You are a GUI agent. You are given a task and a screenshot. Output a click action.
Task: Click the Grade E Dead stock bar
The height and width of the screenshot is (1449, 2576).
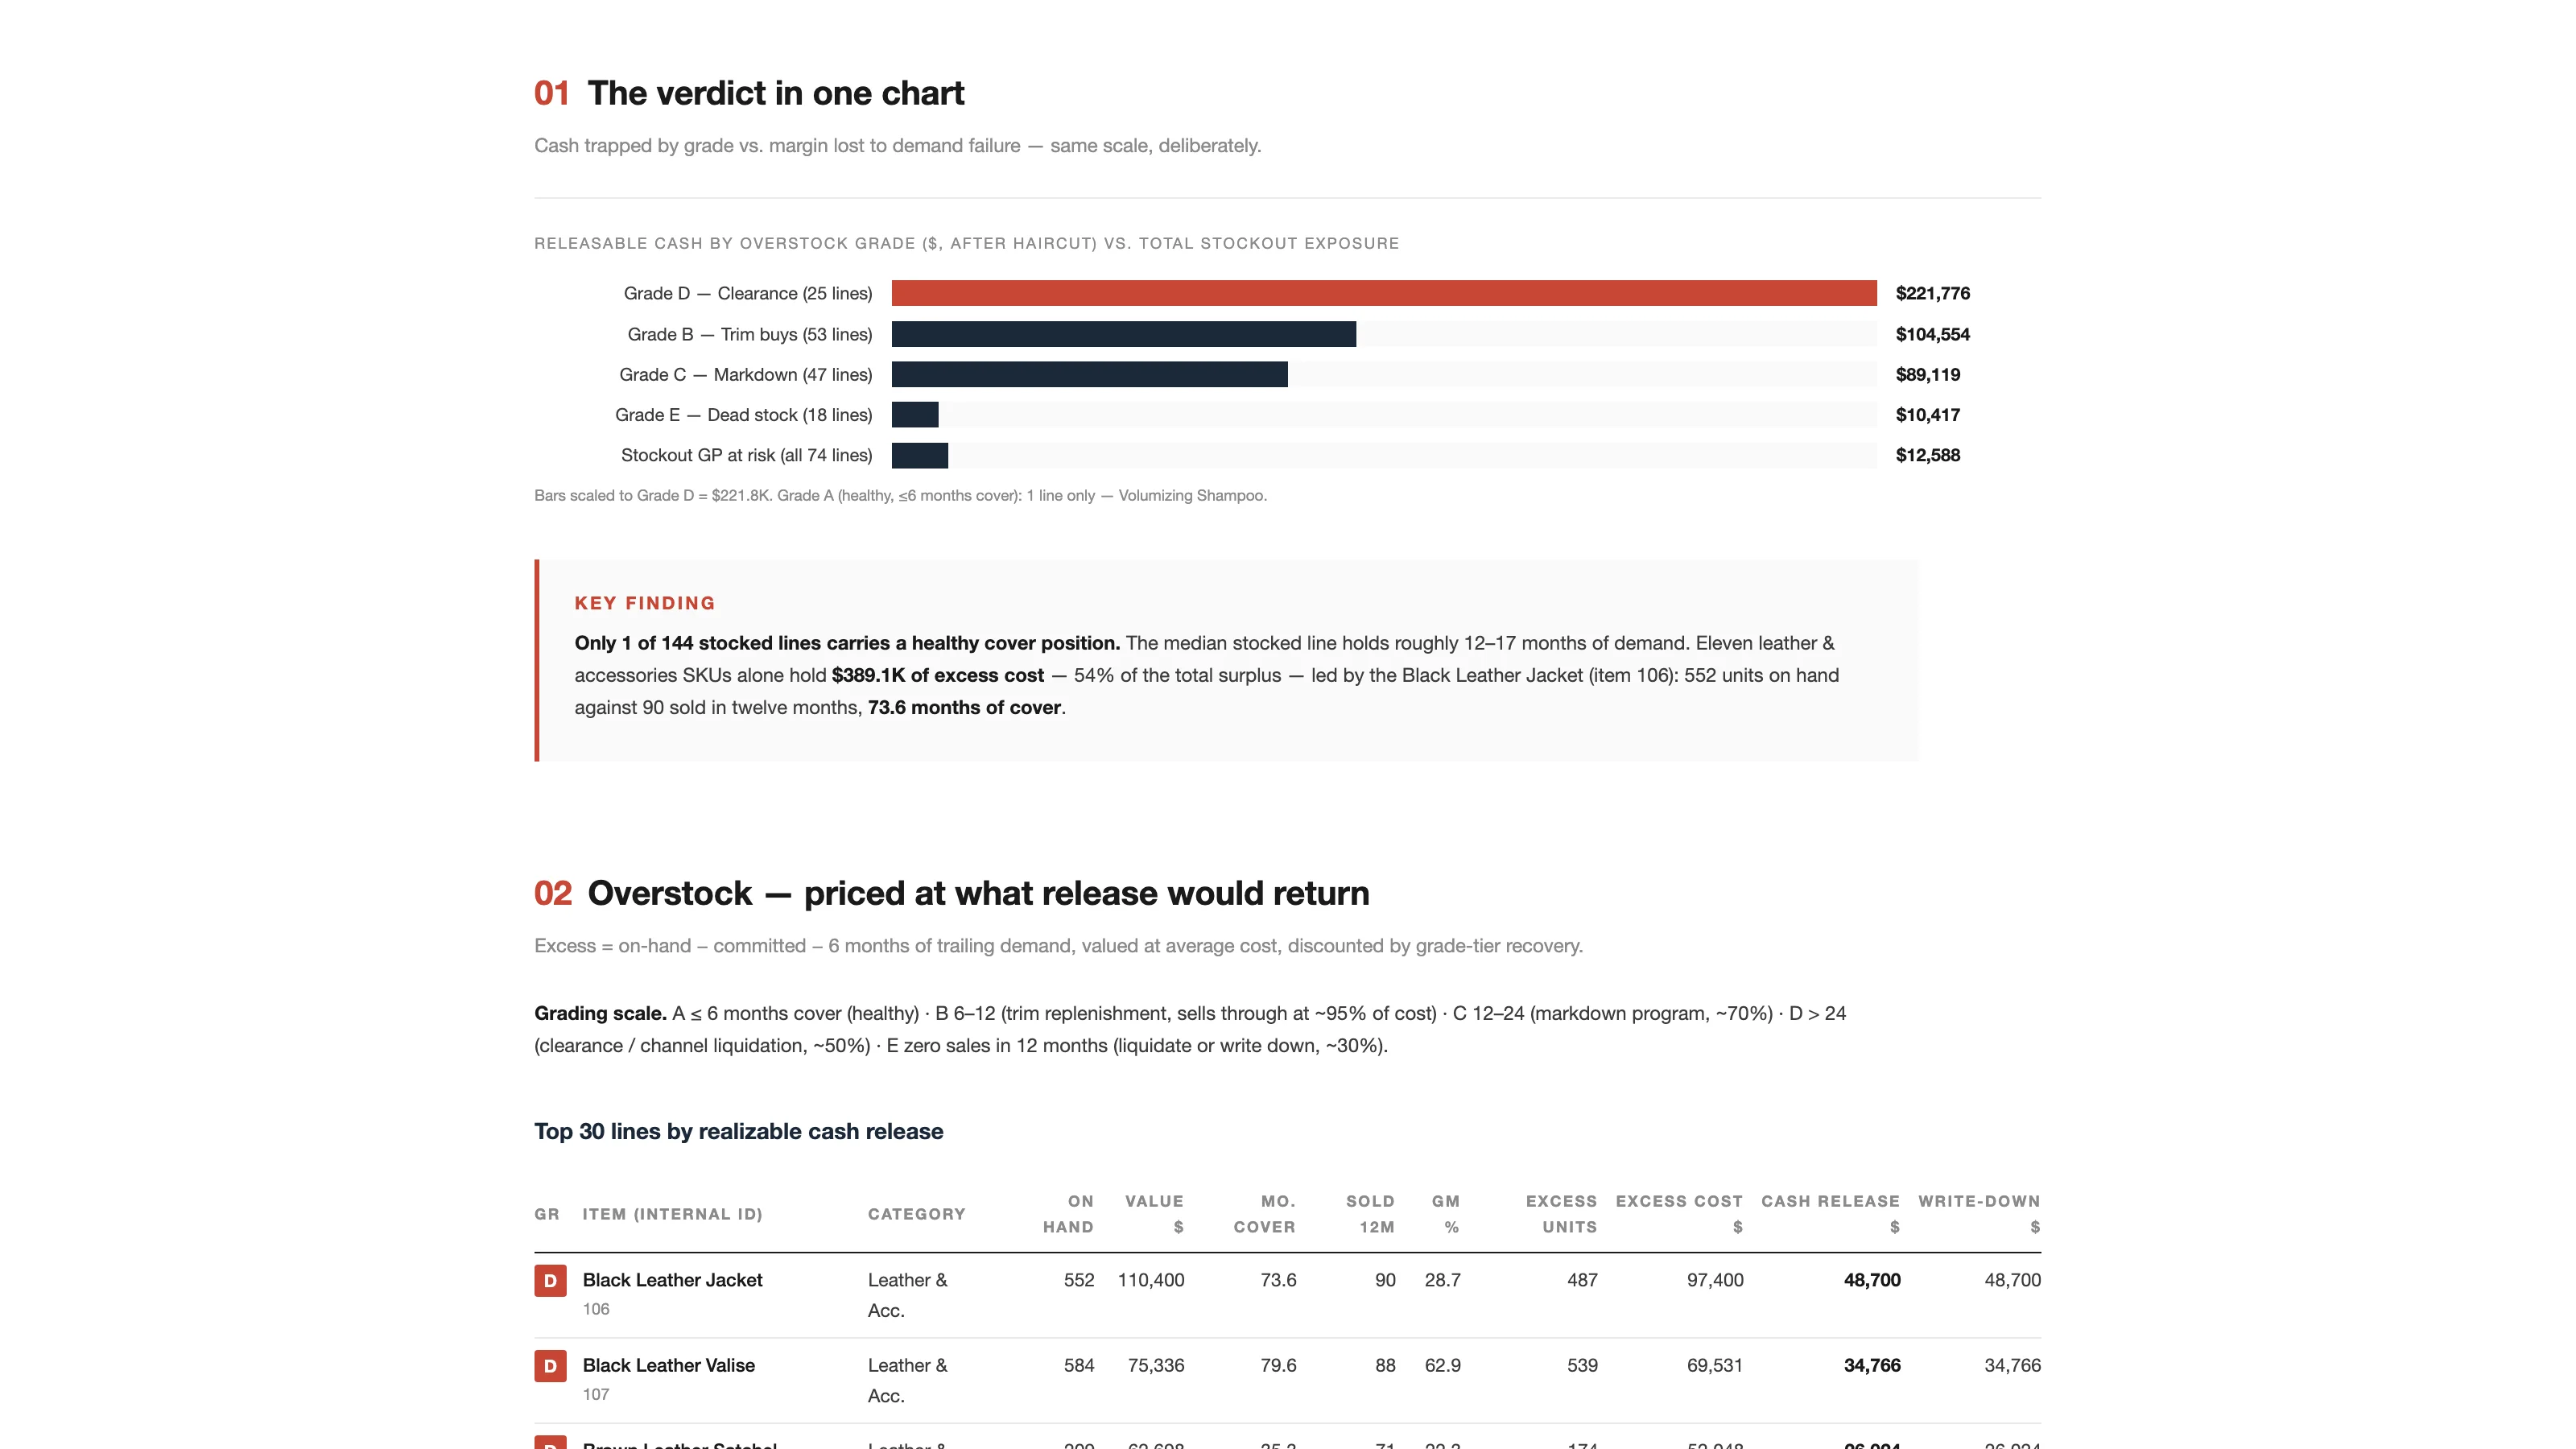(x=915, y=414)
